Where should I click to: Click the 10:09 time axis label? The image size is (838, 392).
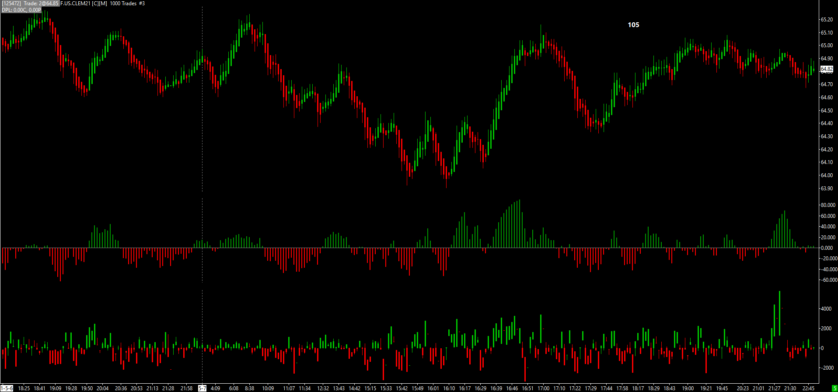pos(268,388)
